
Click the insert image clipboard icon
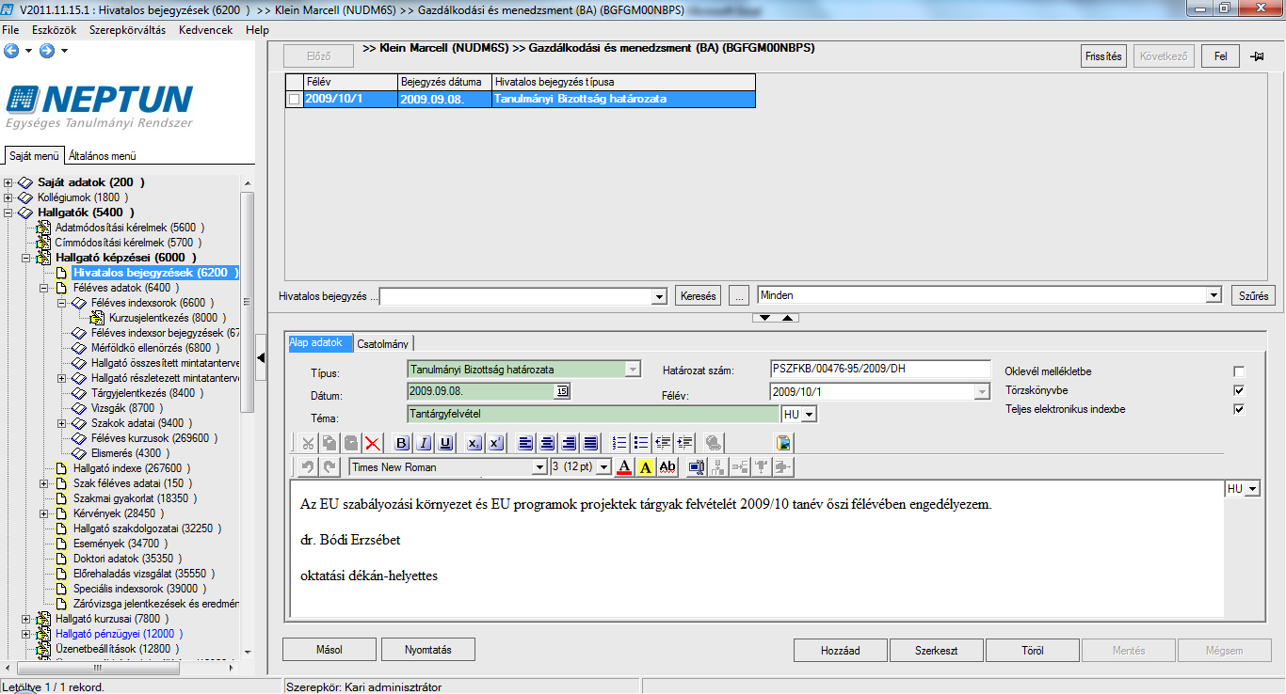tap(783, 443)
